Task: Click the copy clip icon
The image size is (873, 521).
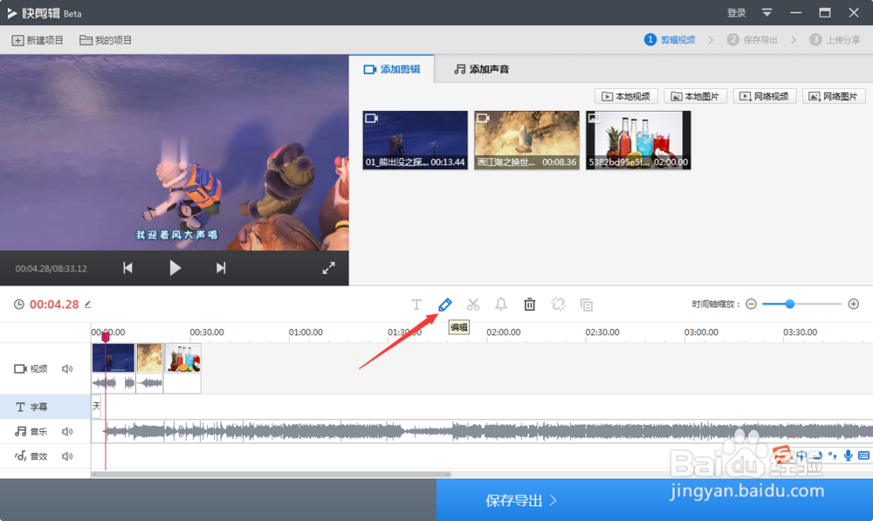Action: click(x=587, y=305)
